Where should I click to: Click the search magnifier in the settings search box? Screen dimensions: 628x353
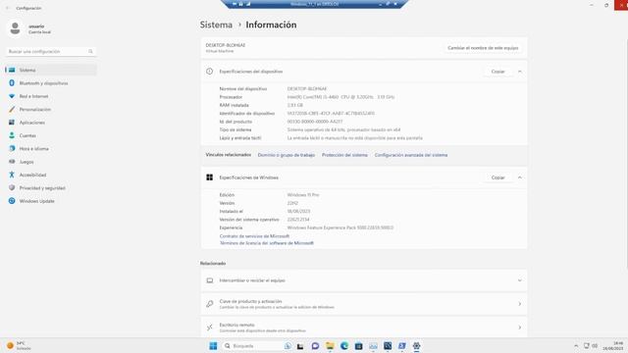(90, 51)
